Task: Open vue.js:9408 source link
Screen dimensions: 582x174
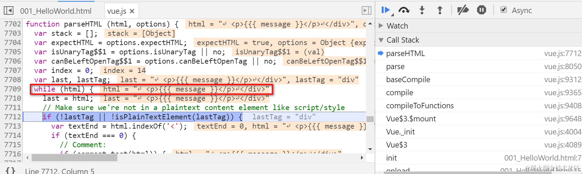Action: pyautogui.click(x=563, y=106)
